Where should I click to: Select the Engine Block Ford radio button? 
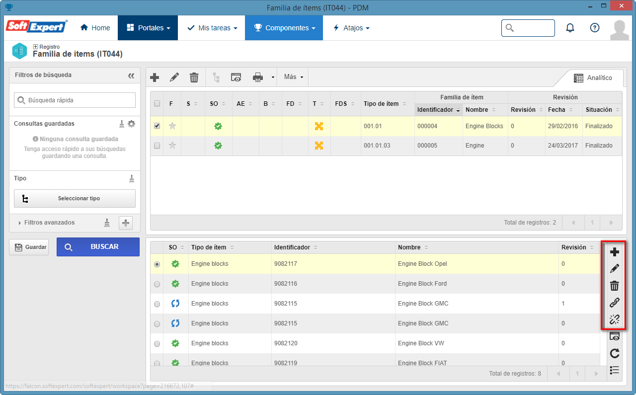pyautogui.click(x=157, y=284)
